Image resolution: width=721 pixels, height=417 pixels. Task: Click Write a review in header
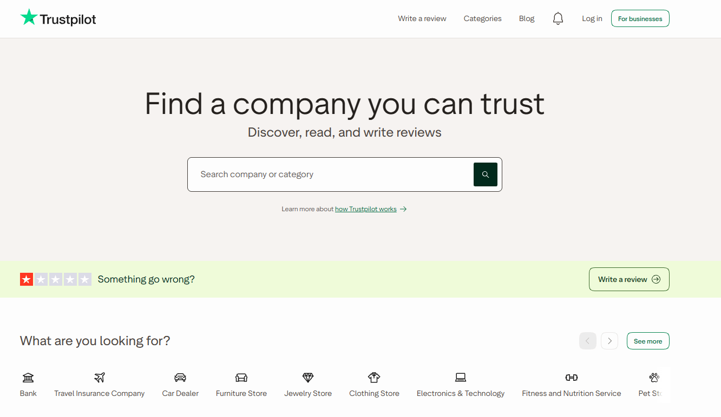(422, 18)
